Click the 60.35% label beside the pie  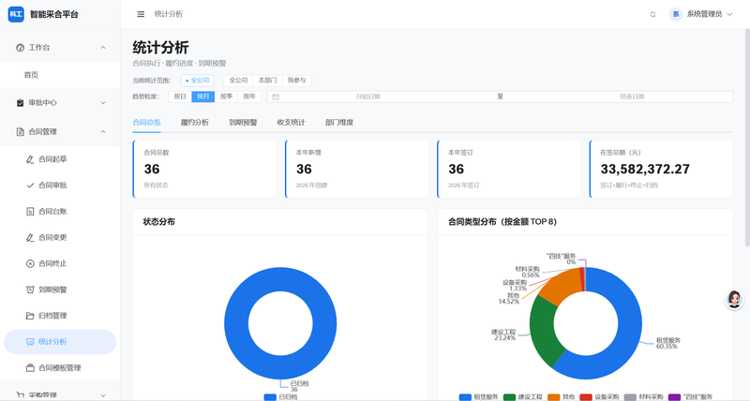pos(667,347)
